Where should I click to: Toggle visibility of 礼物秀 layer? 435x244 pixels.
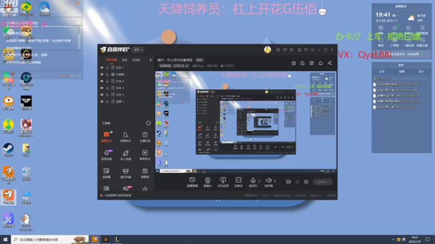coord(102,74)
